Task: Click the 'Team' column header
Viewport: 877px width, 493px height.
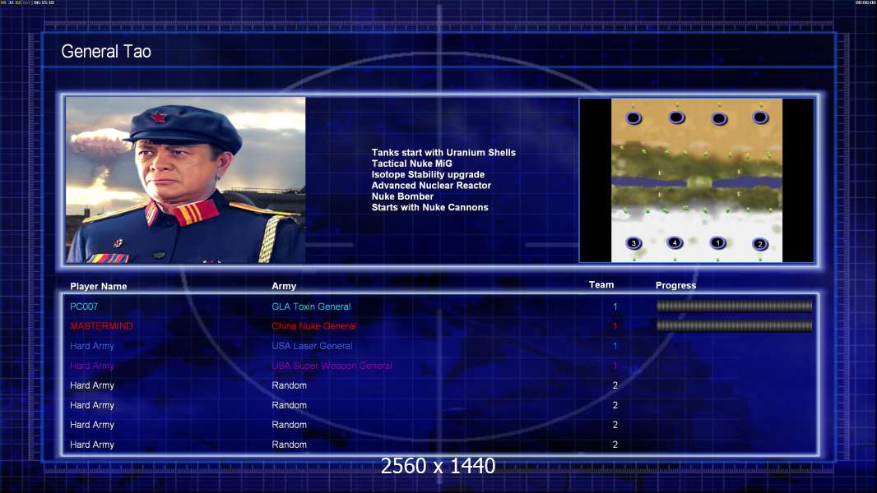Action: (601, 285)
